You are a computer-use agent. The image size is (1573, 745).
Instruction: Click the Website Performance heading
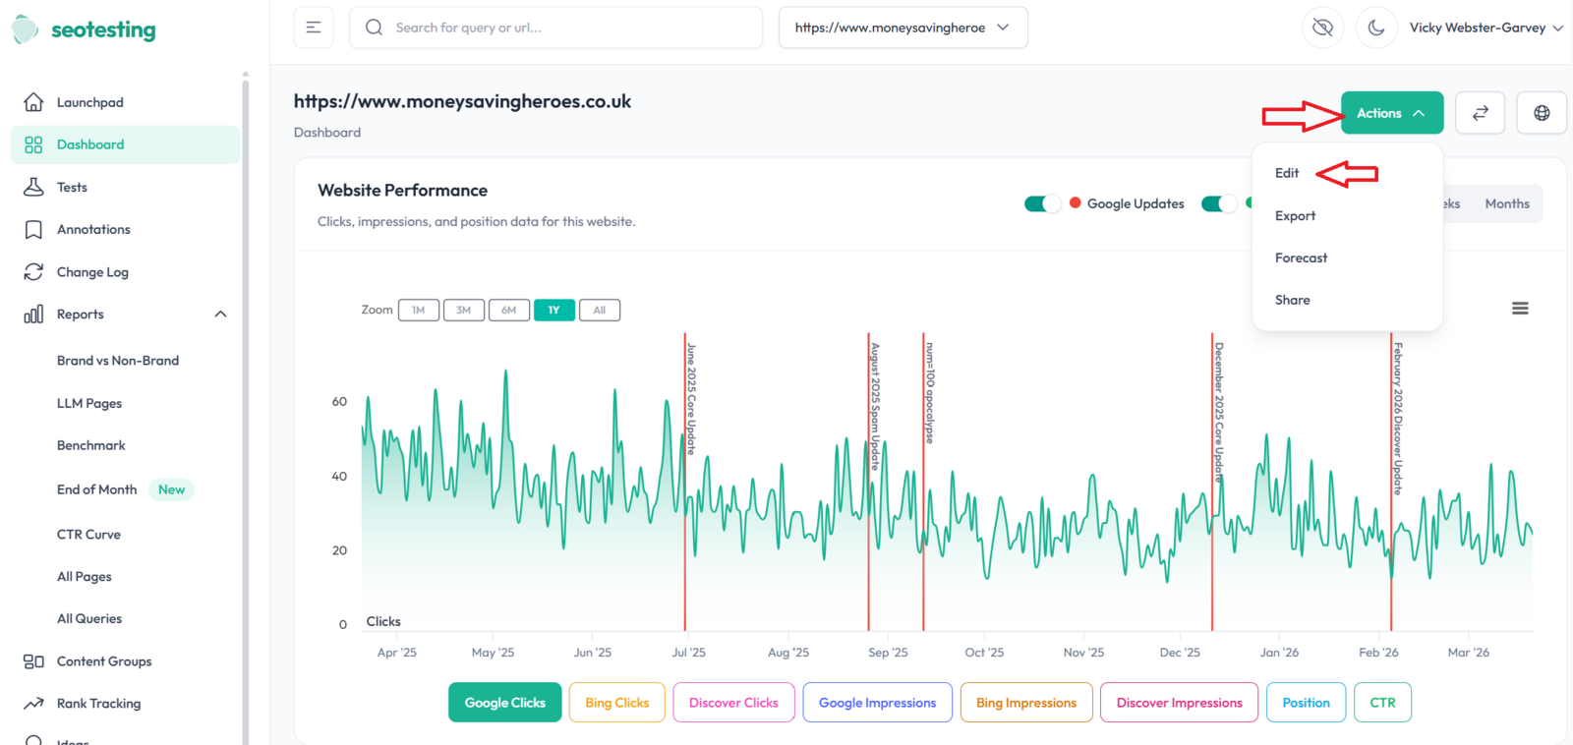click(402, 191)
